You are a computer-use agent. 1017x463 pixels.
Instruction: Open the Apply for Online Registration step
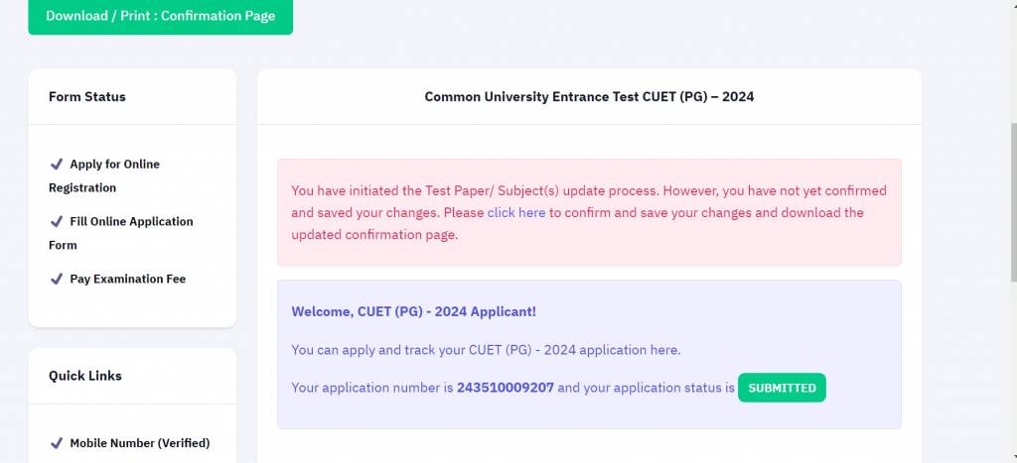(x=114, y=164)
